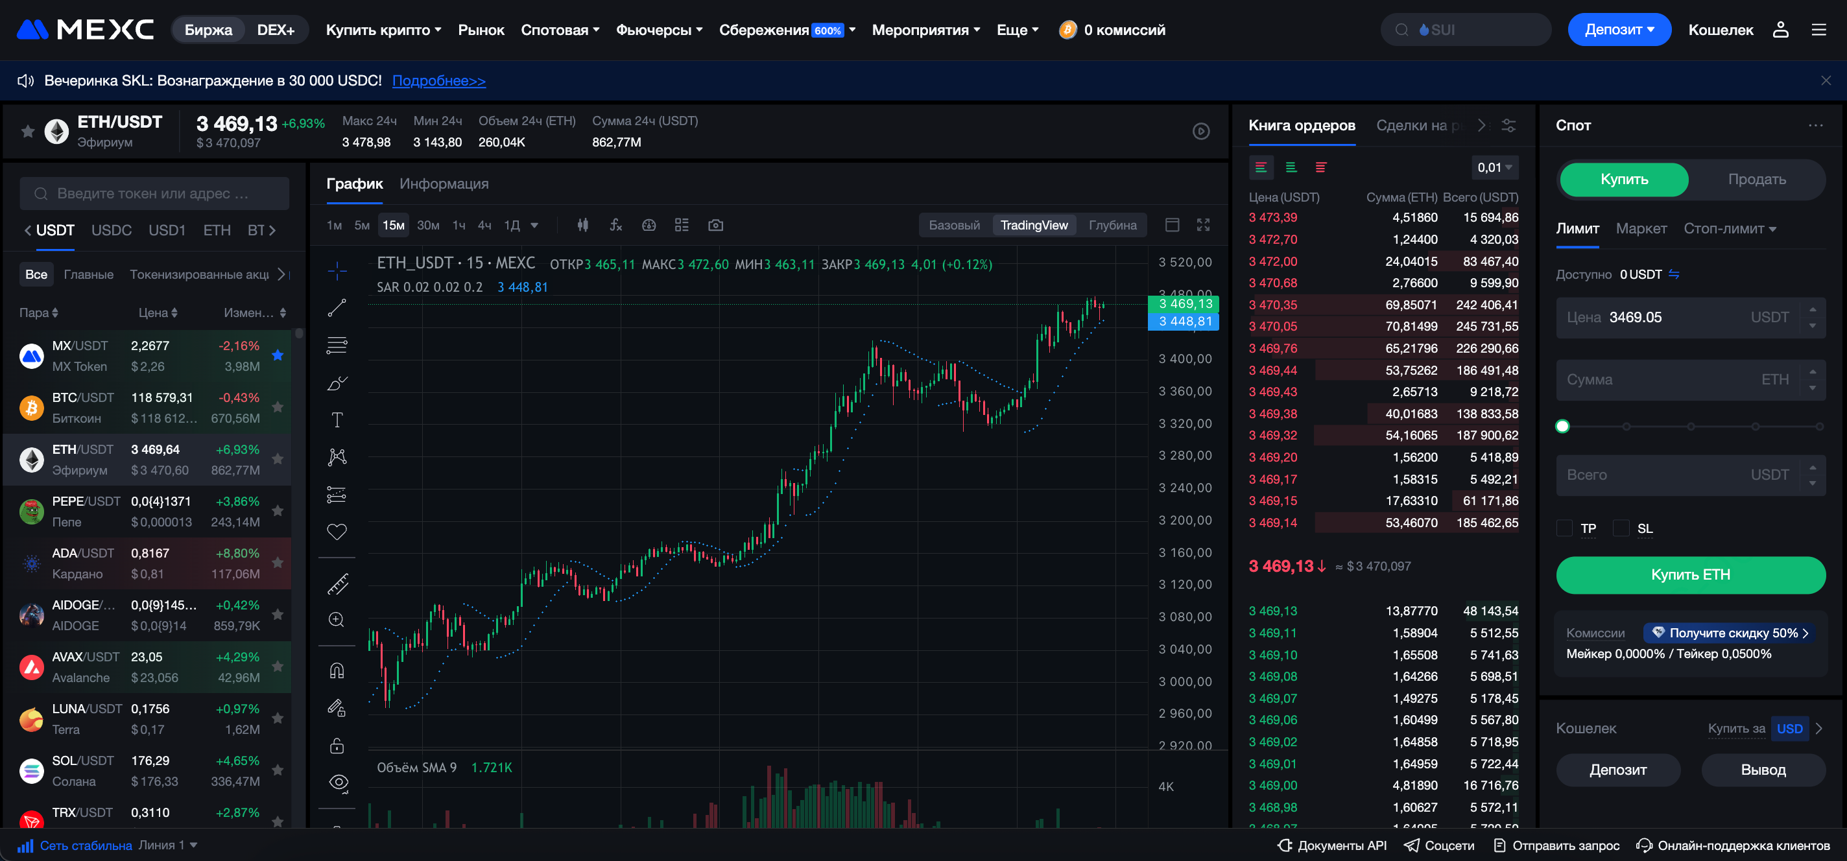Open the Сделки на рынке tab
The height and width of the screenshot is (861, 1847).
click(x=1419, y=126)
